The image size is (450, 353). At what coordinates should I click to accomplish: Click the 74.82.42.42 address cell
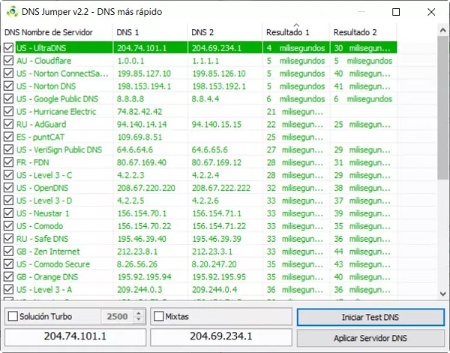pyautogui.click(x=139, y=112)
